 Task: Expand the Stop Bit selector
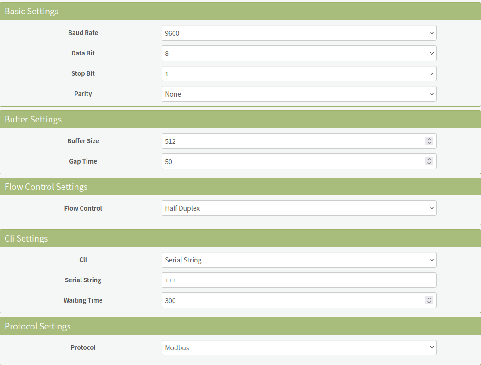[299, 73]
